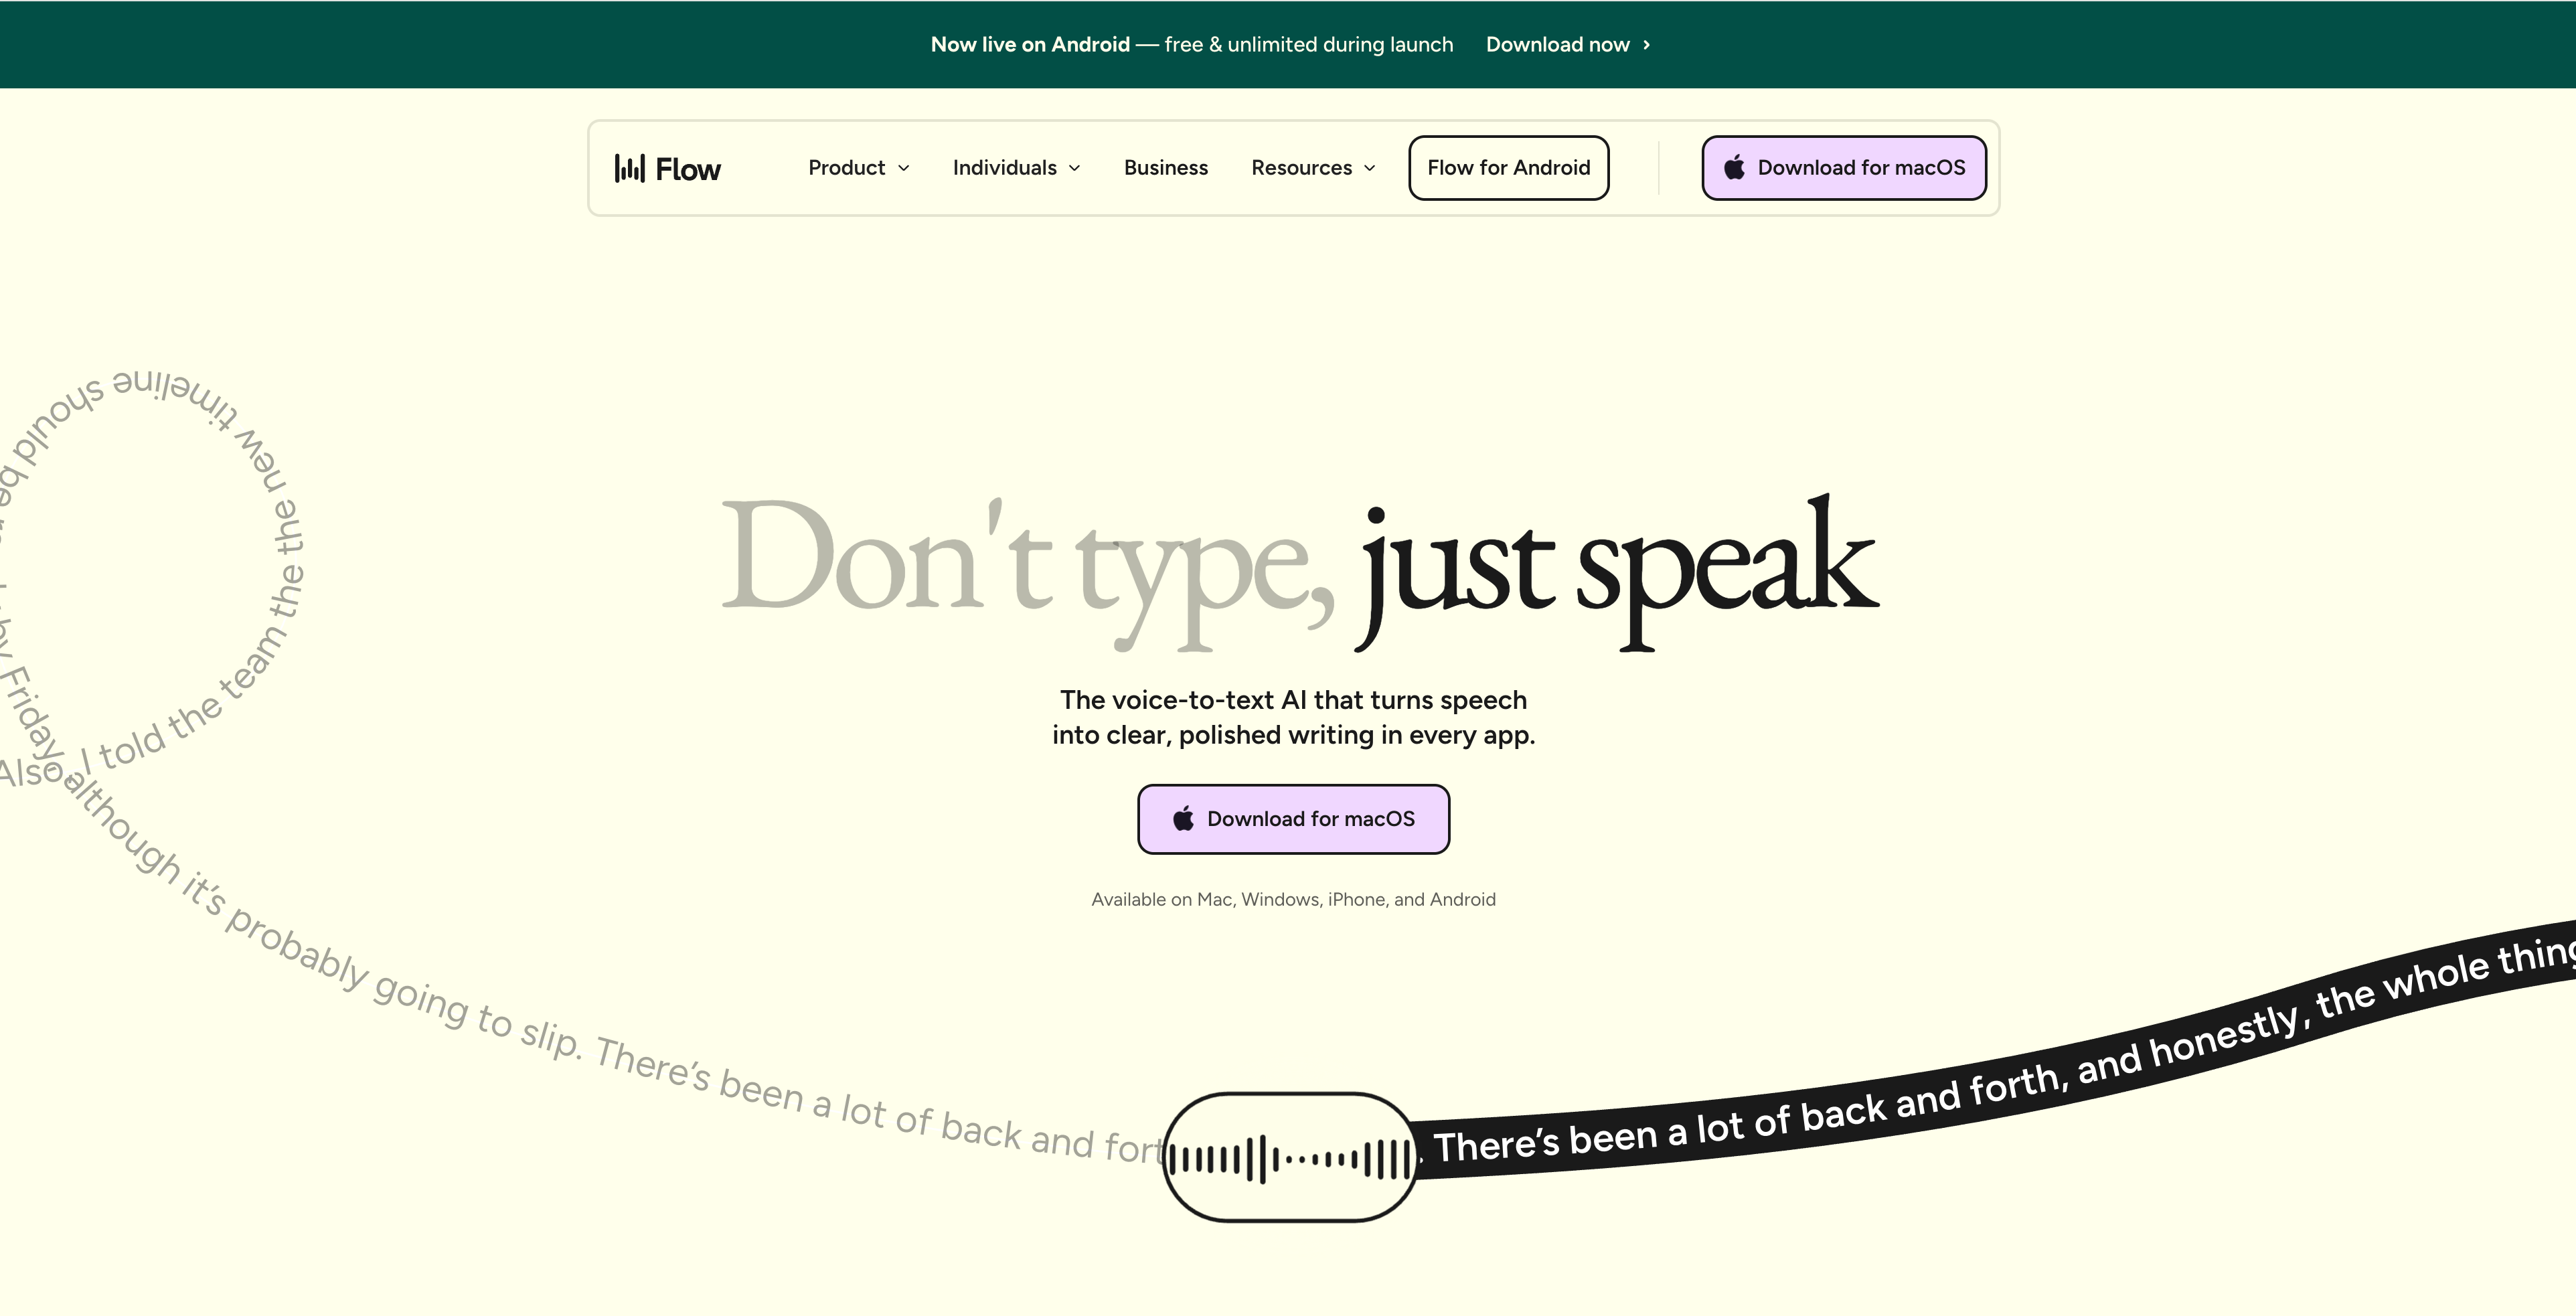
Task: Expand the Product chevron
Action: tap(904, 168)
